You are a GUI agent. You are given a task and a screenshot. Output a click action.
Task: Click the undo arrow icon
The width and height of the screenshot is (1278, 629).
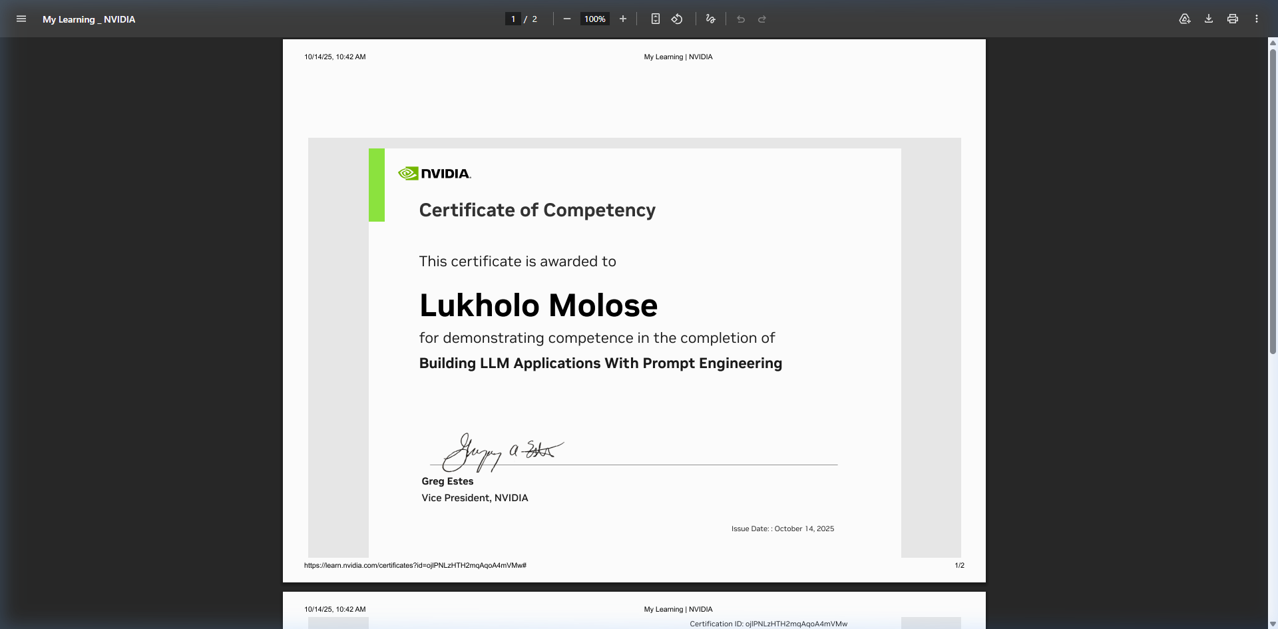(x=741, y=19)
